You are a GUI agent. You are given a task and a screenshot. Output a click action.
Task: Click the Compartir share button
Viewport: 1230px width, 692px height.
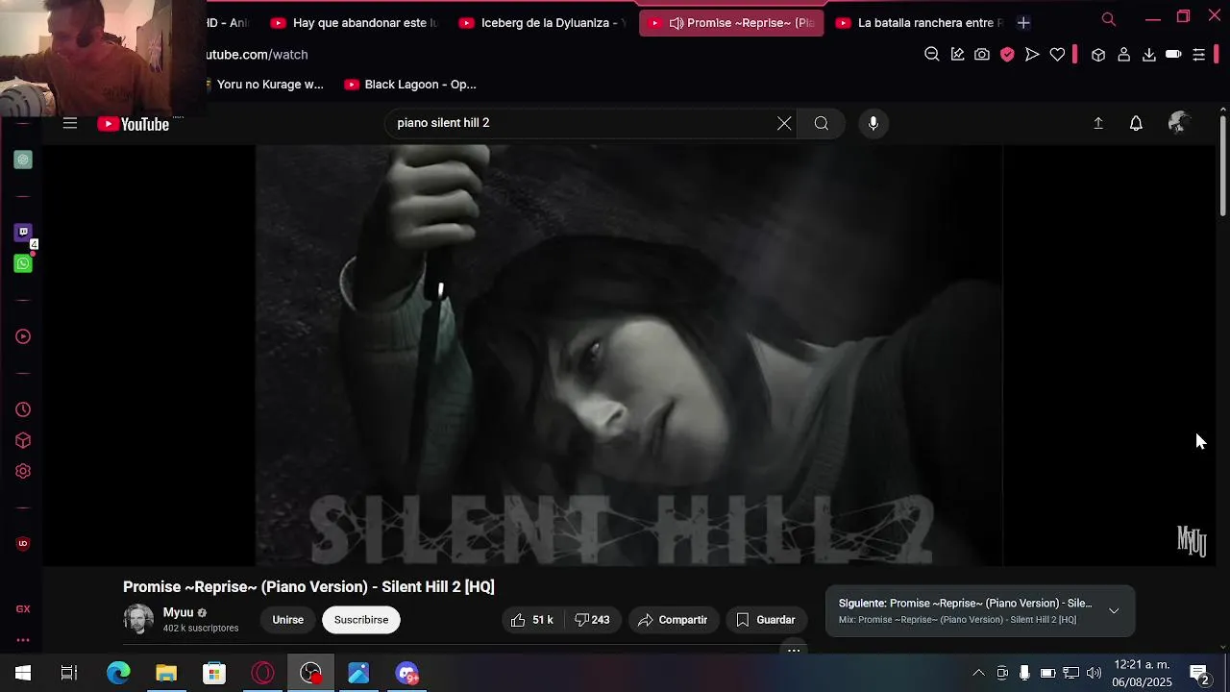pos(673,620)
